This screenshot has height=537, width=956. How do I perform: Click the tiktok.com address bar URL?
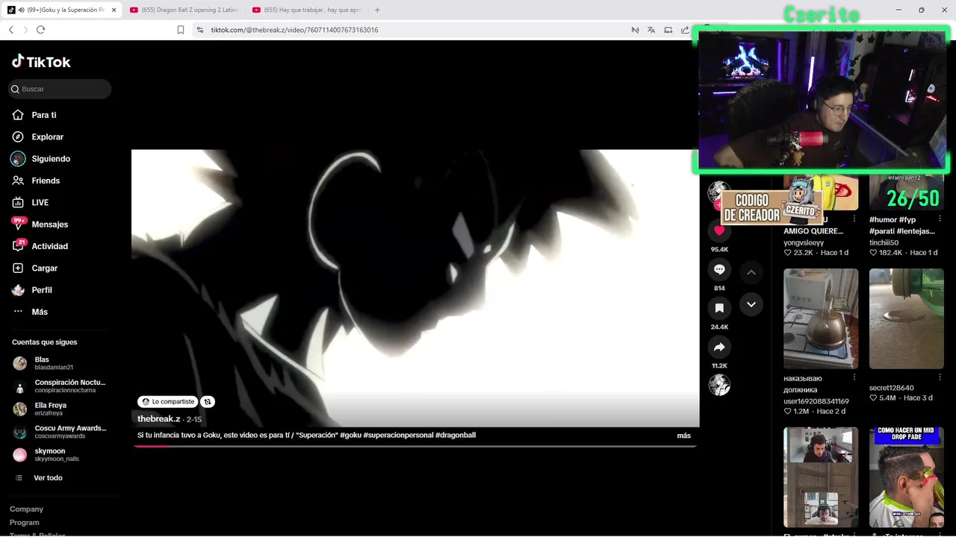point(294,30)
